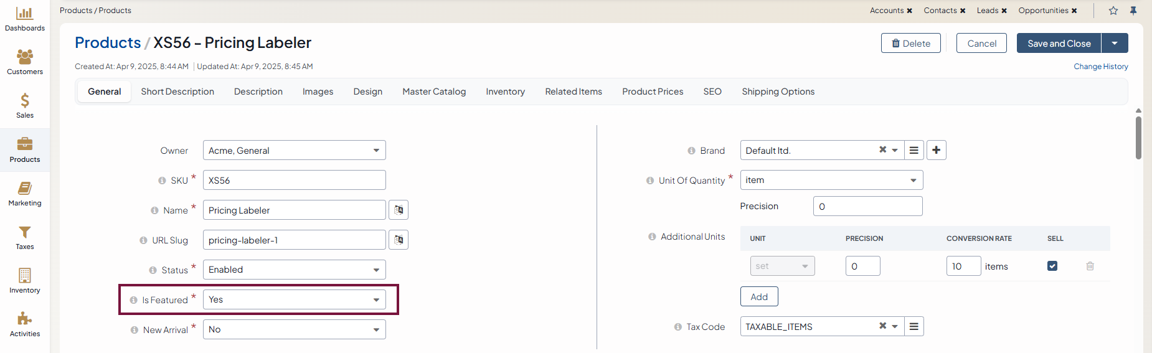Image resolution: width=1152 pixels, height=353 pixels.
Task: Toggle the Sell checkbox for set unit
Action: [1052, 266]
